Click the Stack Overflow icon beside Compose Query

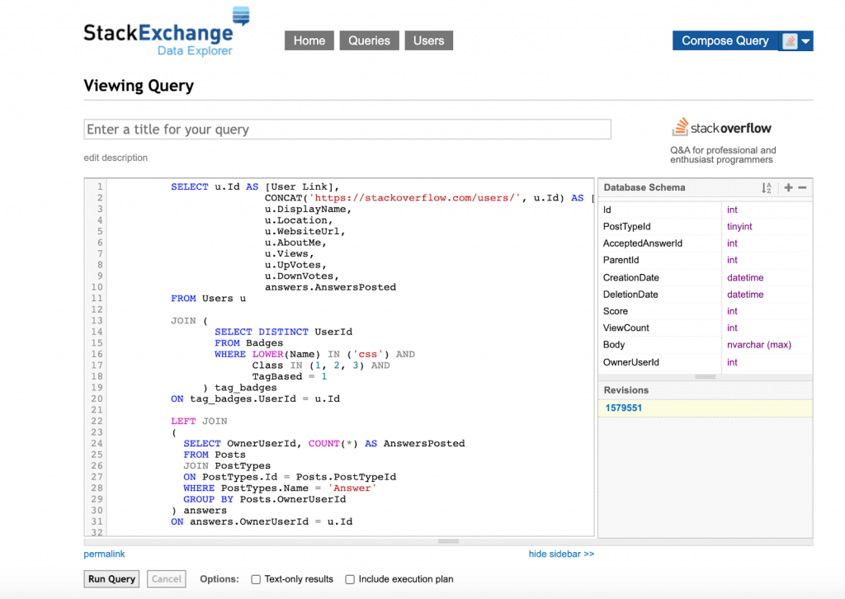point(790,41)
